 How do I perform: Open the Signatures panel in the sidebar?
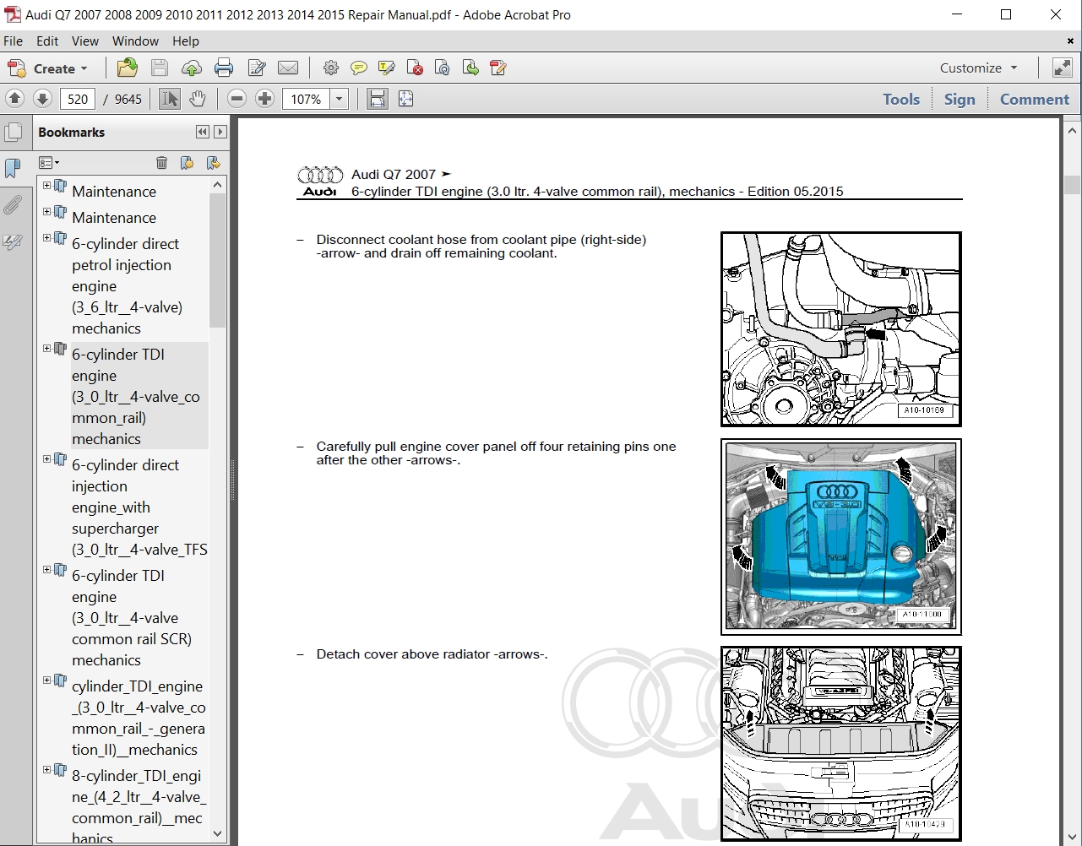13,242
